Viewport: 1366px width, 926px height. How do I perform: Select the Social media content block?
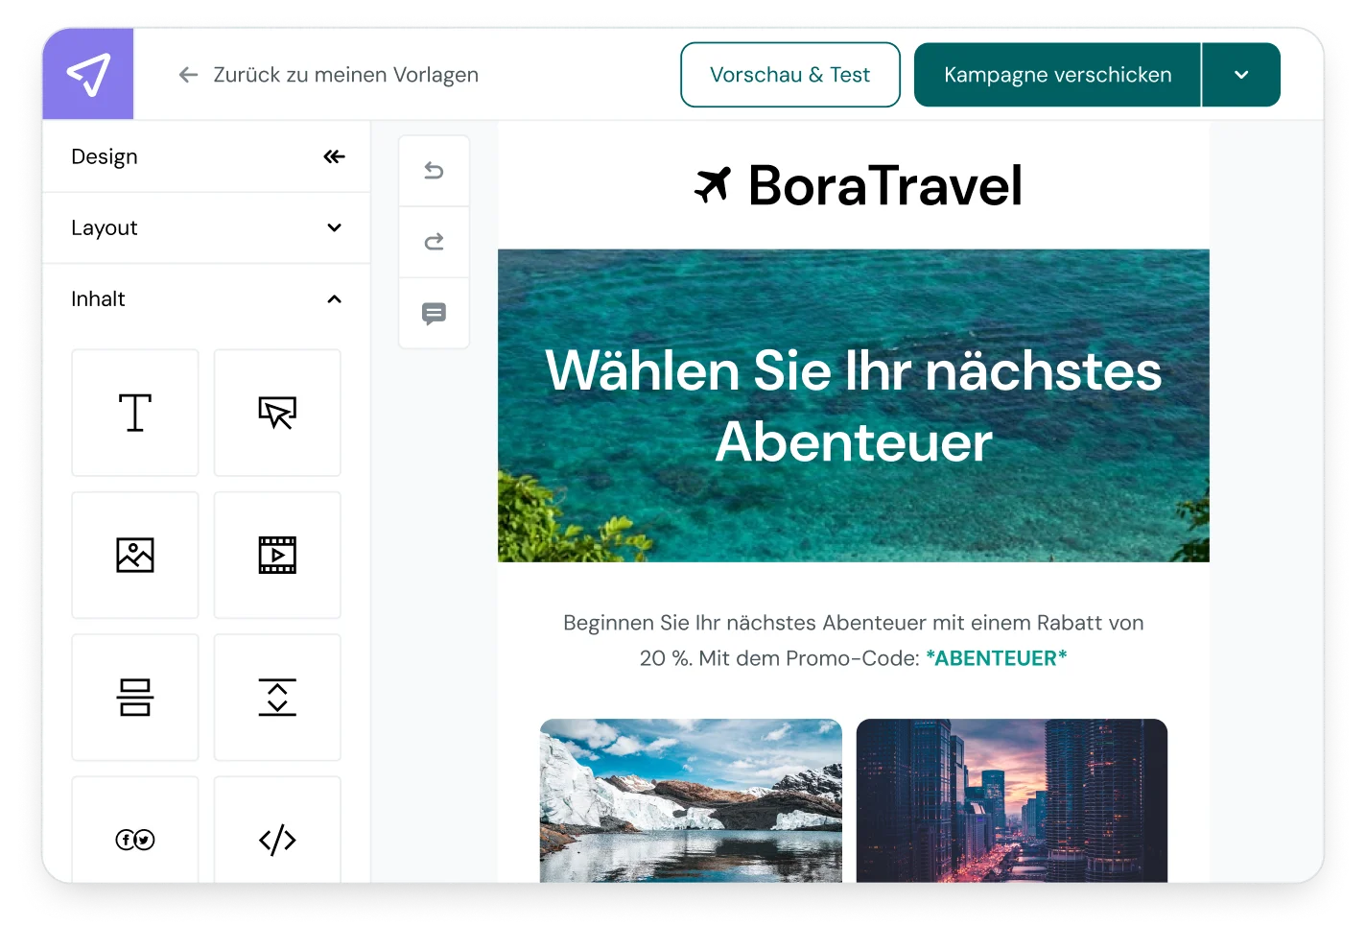coord(135,830)
